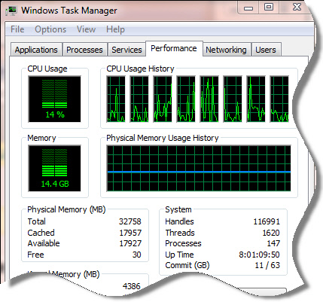Click the first CPU usage history graph

(x=116, y=99)
